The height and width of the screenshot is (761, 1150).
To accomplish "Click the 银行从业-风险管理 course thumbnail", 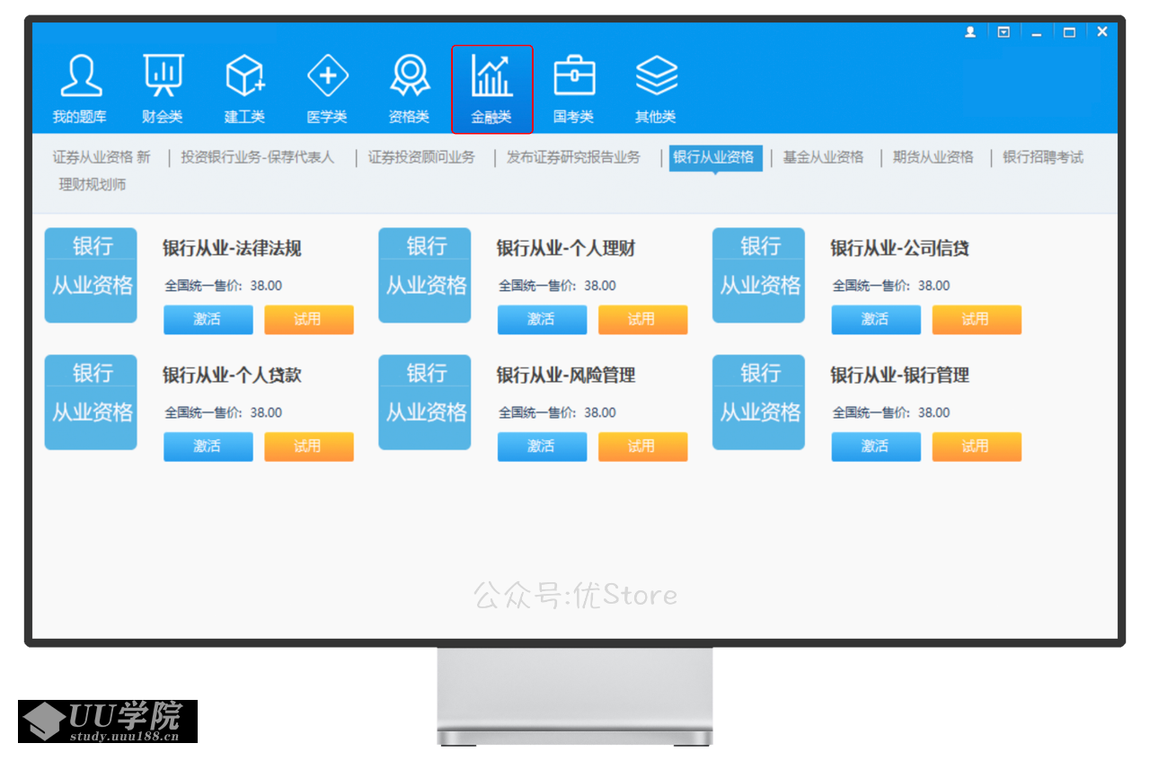I will 425,403.
